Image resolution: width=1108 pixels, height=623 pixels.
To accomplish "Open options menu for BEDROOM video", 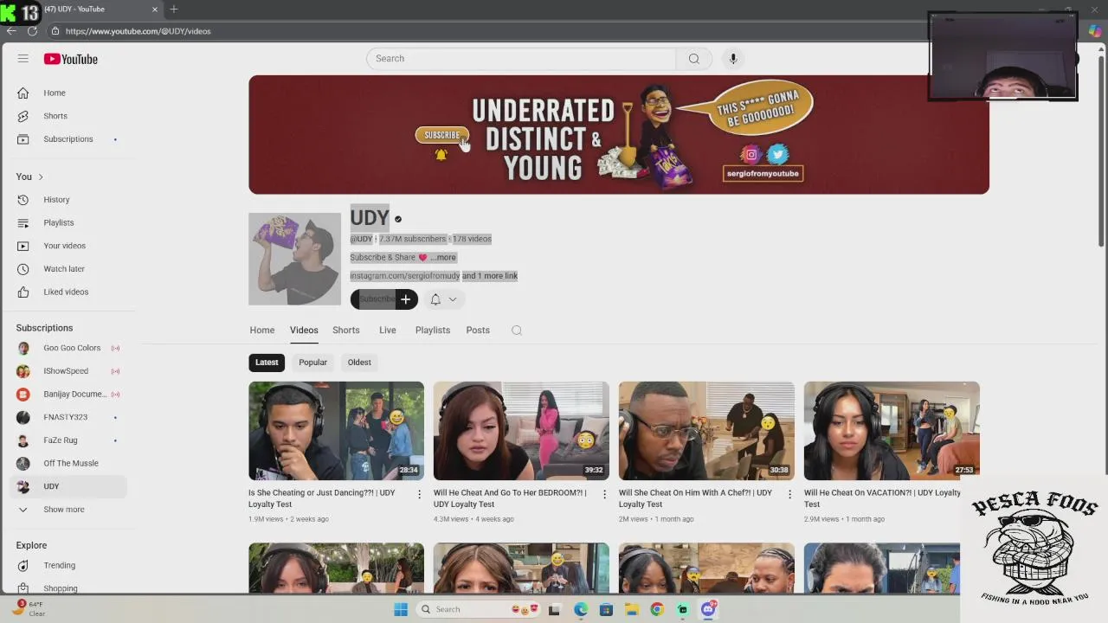I will click(604, 494).
